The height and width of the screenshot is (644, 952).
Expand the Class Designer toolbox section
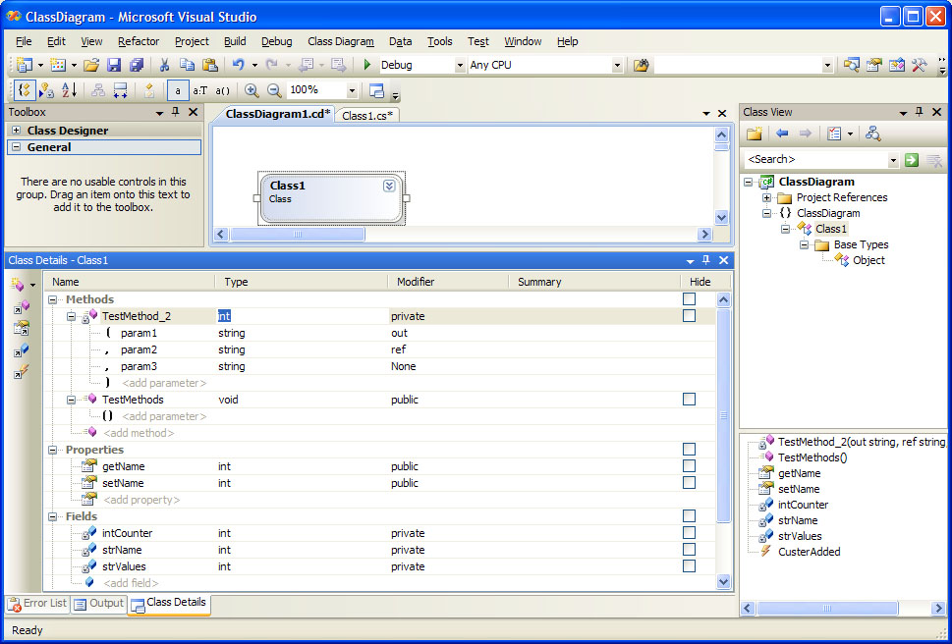(17, 131)
